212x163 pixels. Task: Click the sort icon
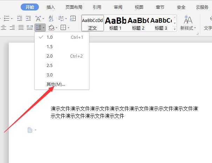[x=51, y=18]
